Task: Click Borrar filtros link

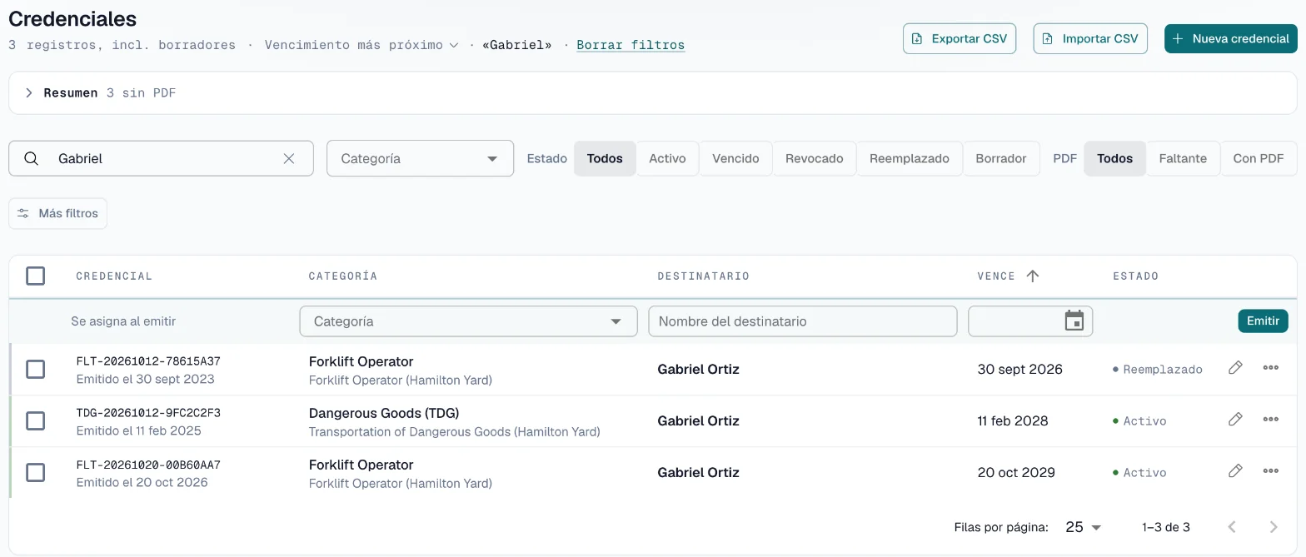Action: [631, 45]
